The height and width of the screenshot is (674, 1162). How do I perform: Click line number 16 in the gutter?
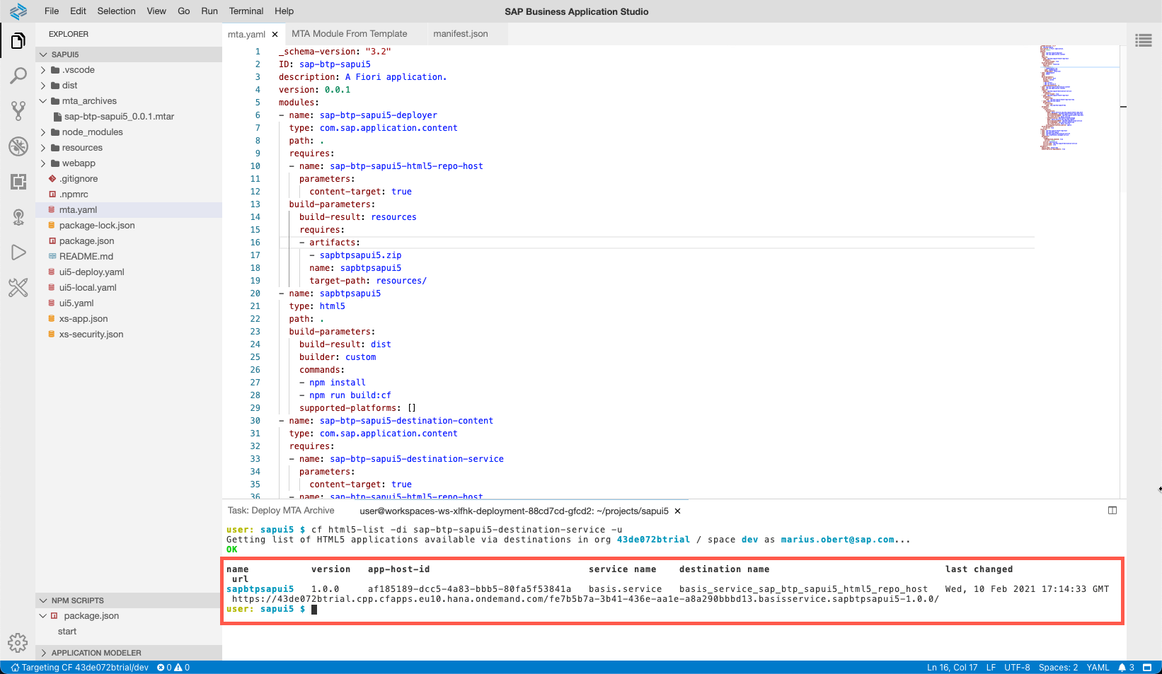pyautogui.click(x=255, y=243)
